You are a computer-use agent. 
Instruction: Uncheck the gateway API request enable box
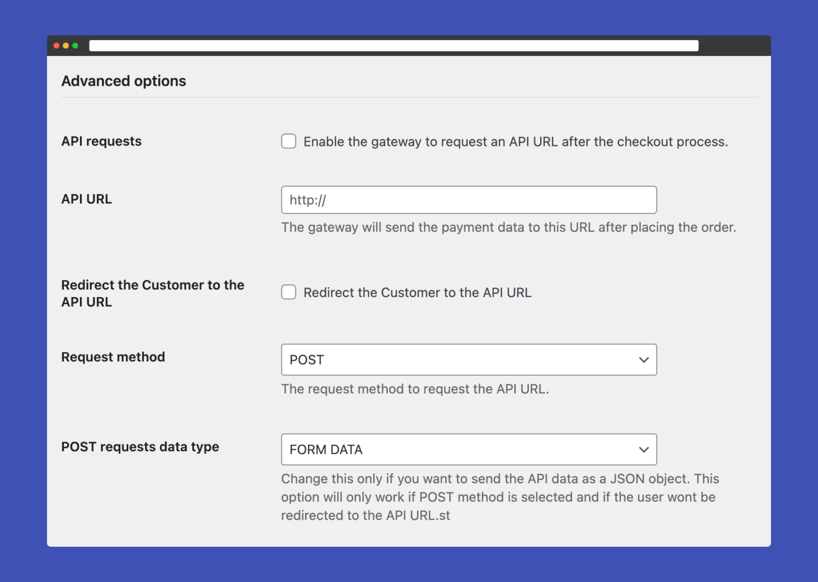tap(288, 141)
